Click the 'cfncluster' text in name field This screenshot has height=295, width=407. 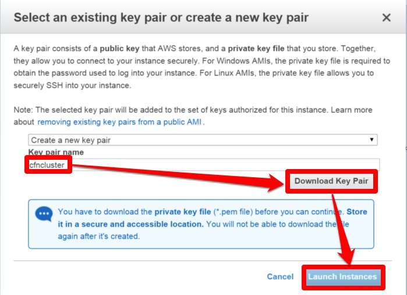(x=47, y=165)
